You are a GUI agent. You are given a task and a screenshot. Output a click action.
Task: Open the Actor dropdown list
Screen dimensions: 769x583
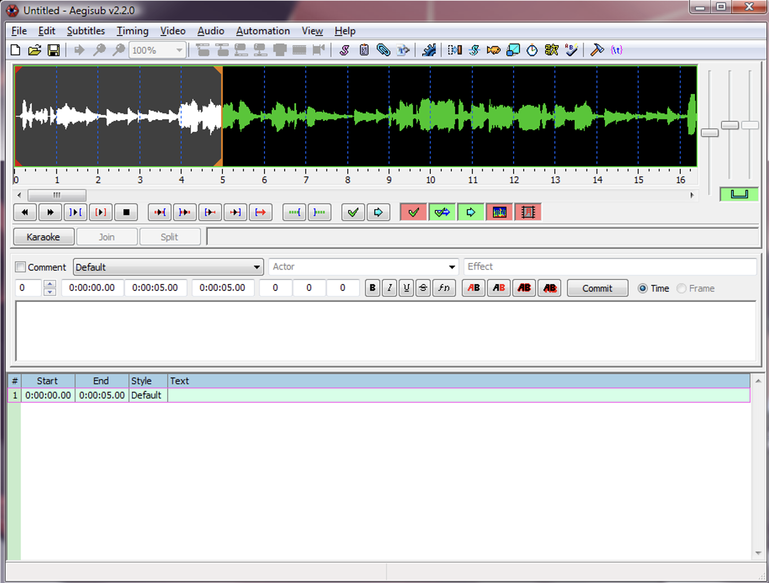452,267
